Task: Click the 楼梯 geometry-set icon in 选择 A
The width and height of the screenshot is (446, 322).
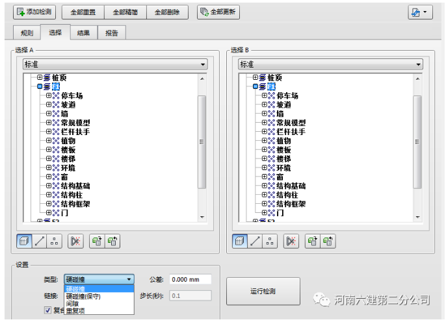Action: point(56,159)
